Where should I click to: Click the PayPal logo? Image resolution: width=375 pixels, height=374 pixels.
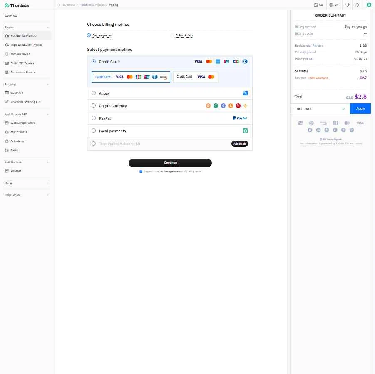240,118
